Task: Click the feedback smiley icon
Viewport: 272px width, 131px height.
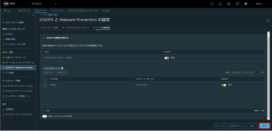Action: click(x=229, y=4)
